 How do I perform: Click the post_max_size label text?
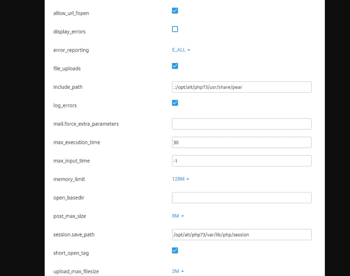click(70, 216)
